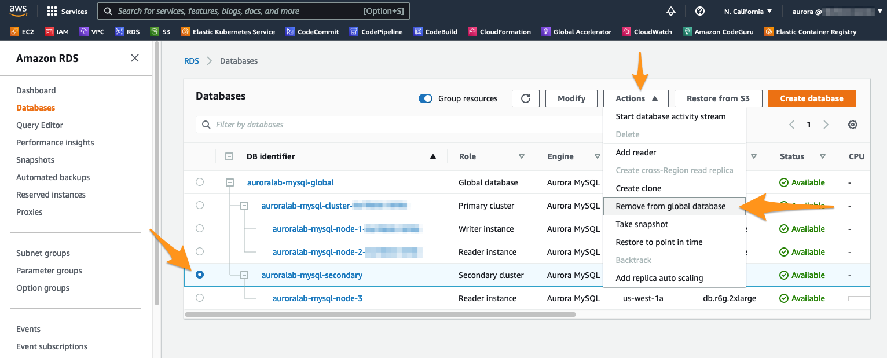This screenshot has height=358, width=887.
Task: Open the CloudWatch shortcut
Action: click(x=647, y=32)
